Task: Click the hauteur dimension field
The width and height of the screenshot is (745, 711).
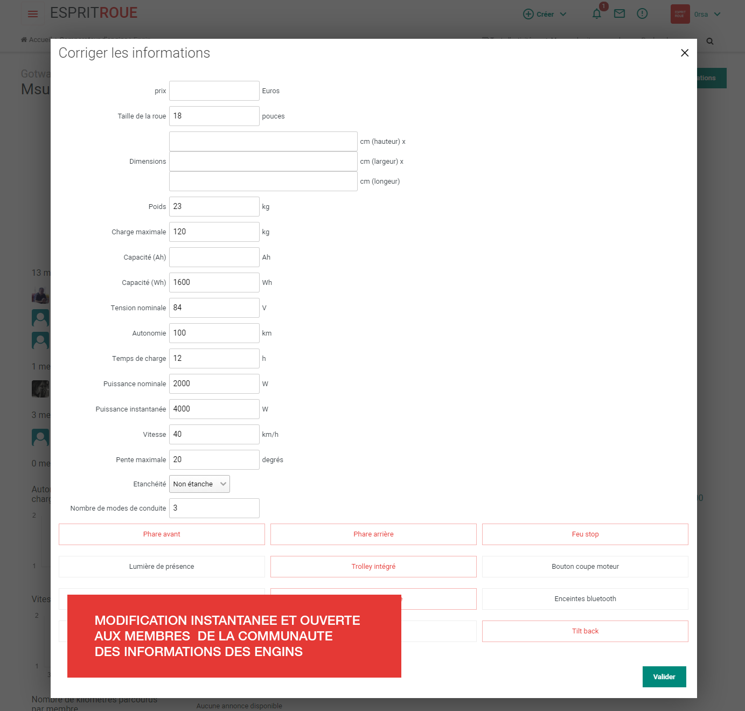Action: pos(263,141)
